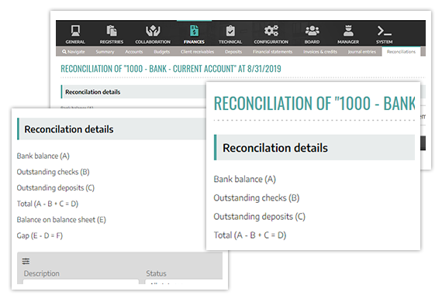Click 'Balance on balance sheet (E)' text
The image size is (442, 302).
pyautogui.click(x=61, y=220)
